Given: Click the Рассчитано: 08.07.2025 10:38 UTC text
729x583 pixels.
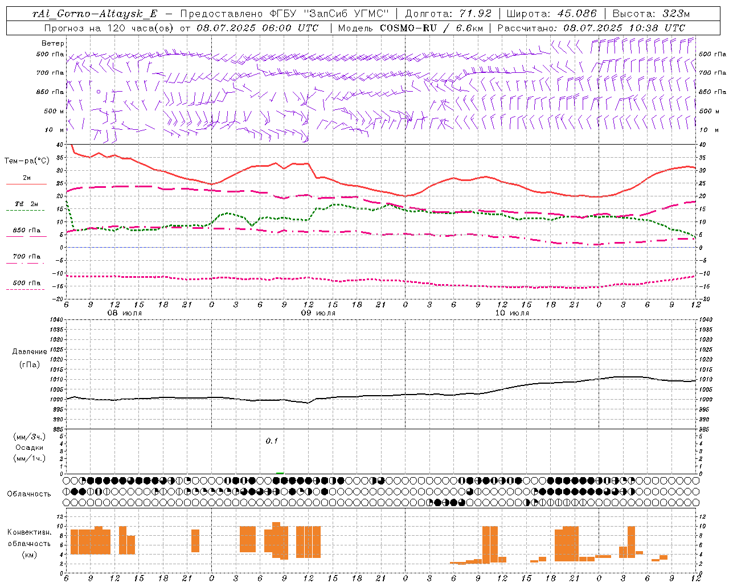Looking at the screenshot, I should [x=591, y=28].
